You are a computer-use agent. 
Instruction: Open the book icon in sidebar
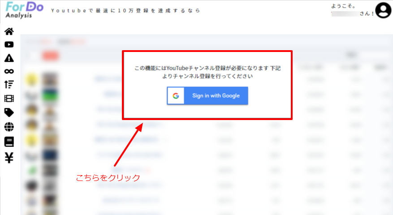click(9, 142)
